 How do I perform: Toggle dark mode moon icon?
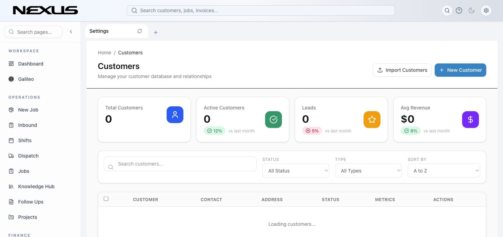(x=472, y=10)
